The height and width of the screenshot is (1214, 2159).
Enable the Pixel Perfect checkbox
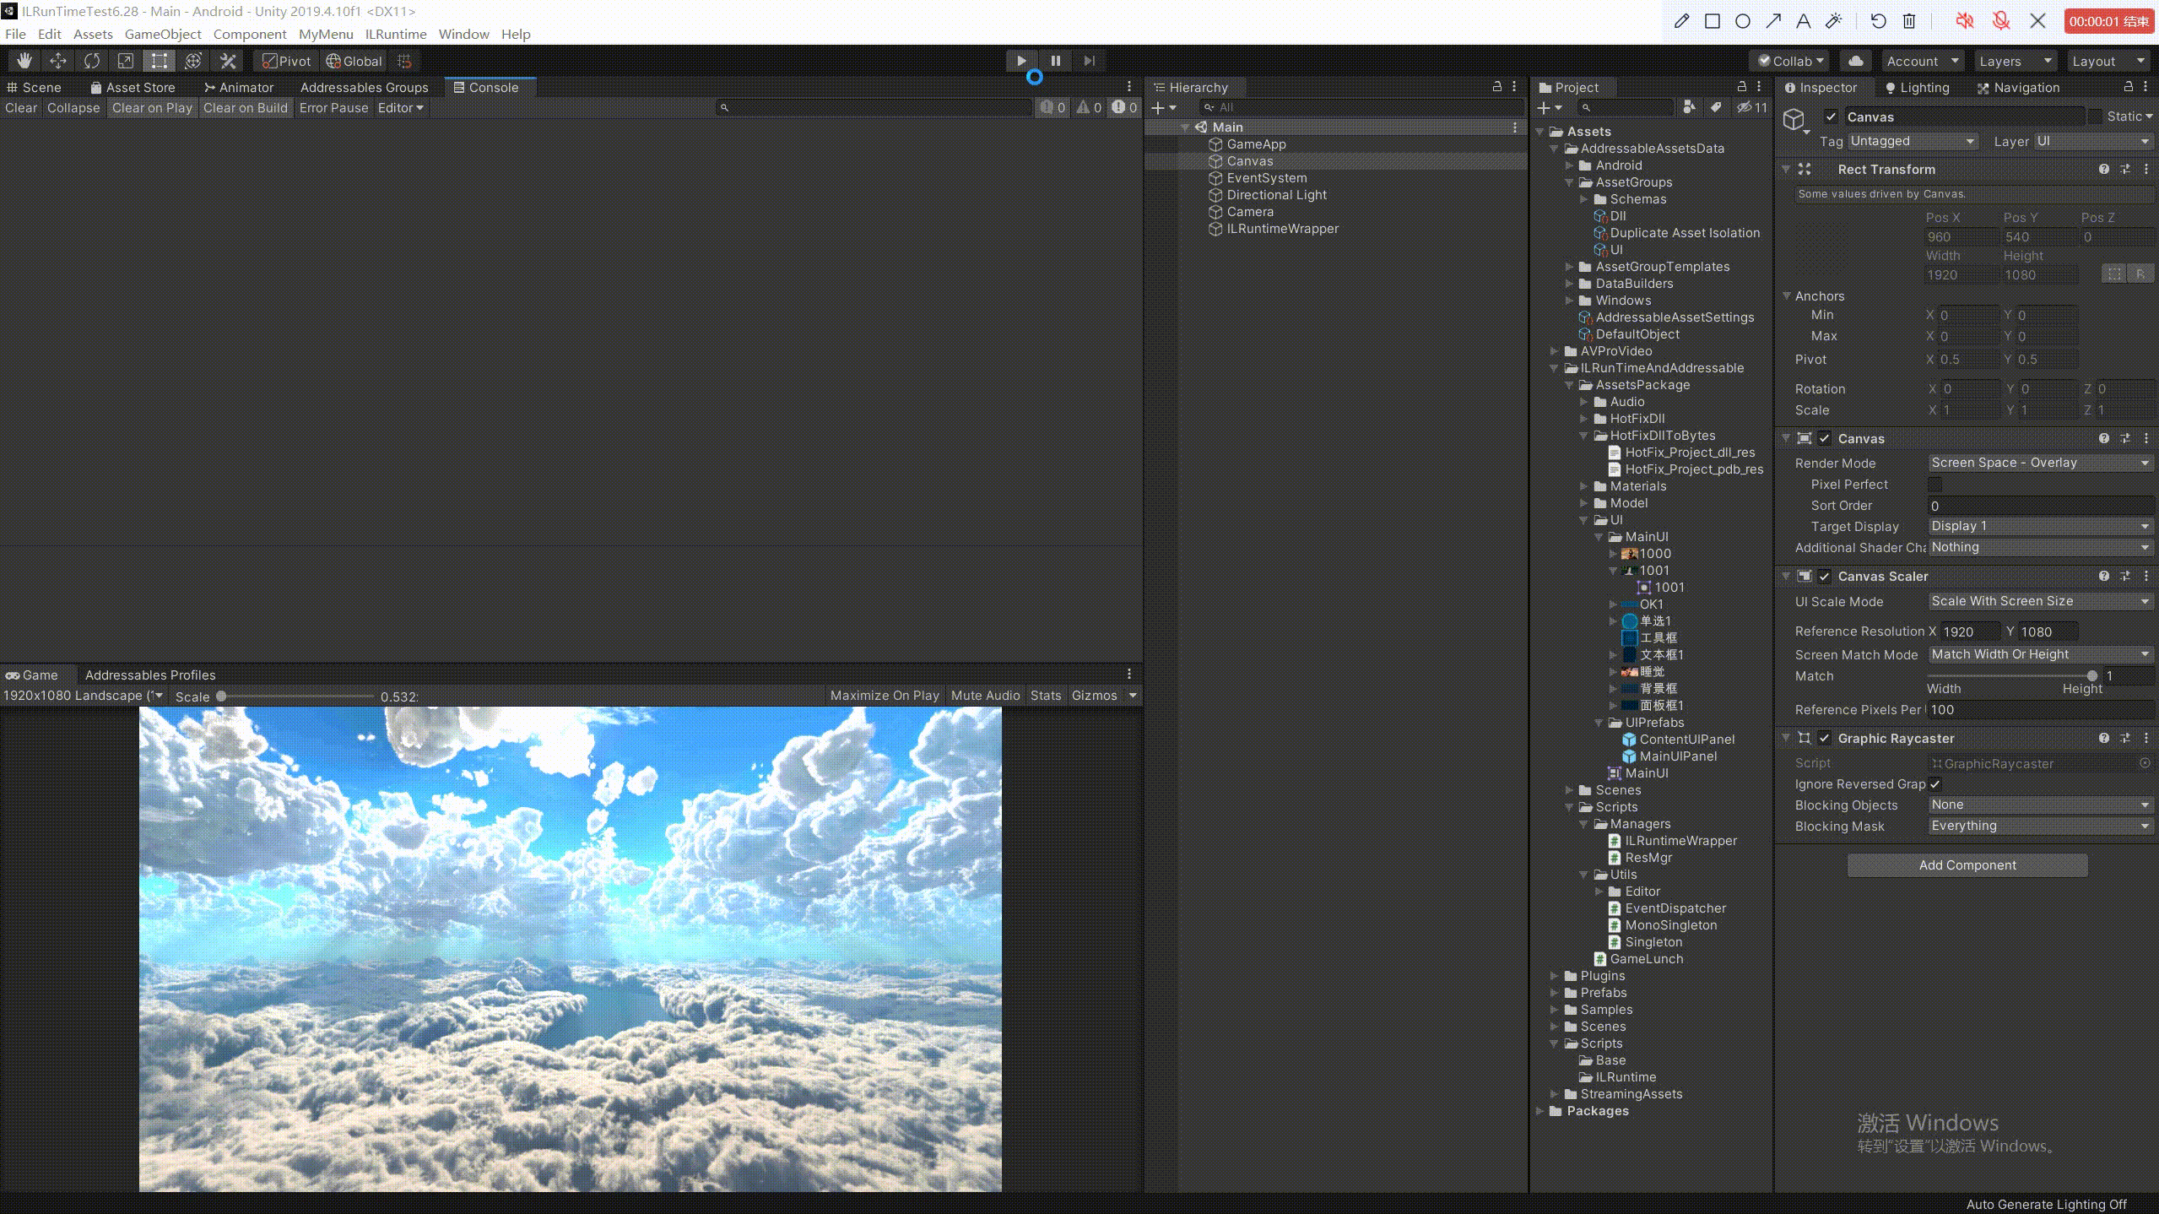tap(1934, 485)
